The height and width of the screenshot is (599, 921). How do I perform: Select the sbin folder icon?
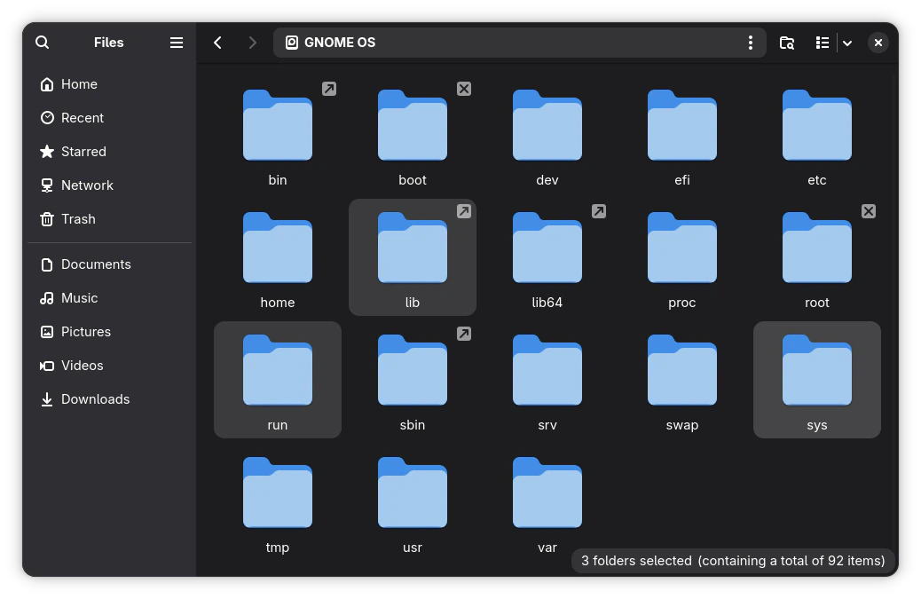pos(413,370)
